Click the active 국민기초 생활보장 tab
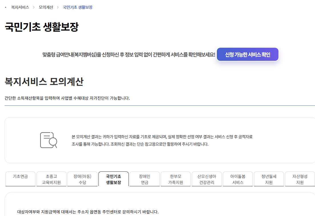The height and width of the screenshot is (216, 315). (114, 179)
